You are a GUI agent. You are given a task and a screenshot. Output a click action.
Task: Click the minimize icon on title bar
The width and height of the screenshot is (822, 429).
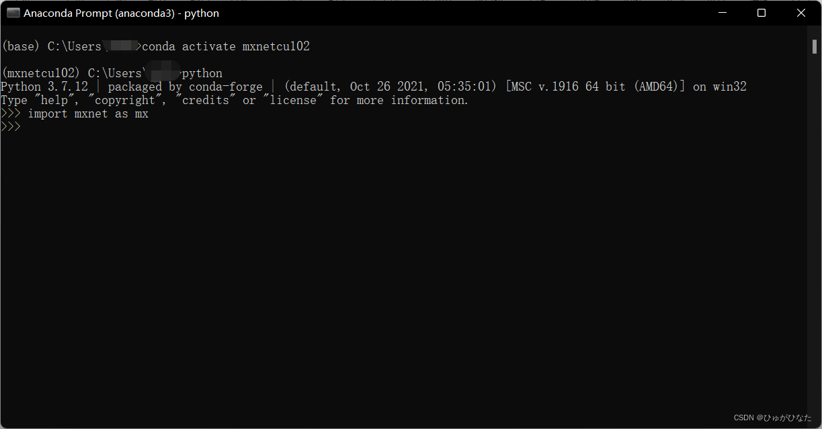click(722, 12)
